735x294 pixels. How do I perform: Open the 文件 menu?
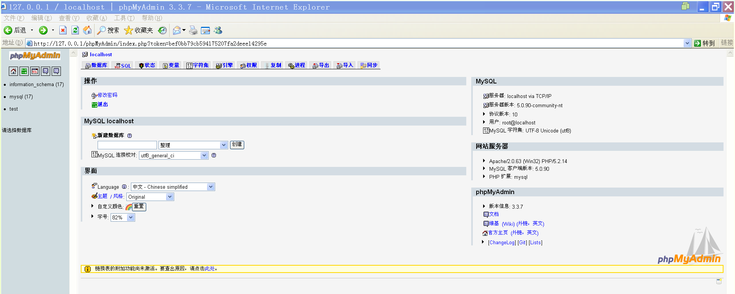tap(14, 18)
